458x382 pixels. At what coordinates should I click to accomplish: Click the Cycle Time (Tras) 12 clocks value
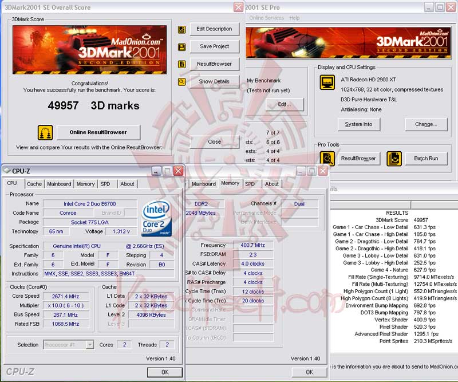click(253, 292)
